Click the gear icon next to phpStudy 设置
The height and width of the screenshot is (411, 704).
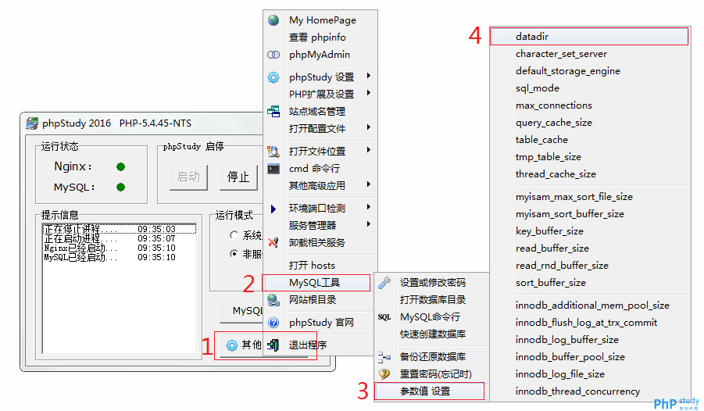click(273, 77)
